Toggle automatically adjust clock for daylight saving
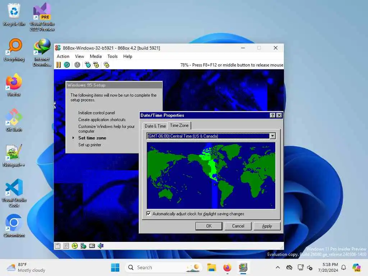This screenshot has width=368, height=276. (148, 213)
